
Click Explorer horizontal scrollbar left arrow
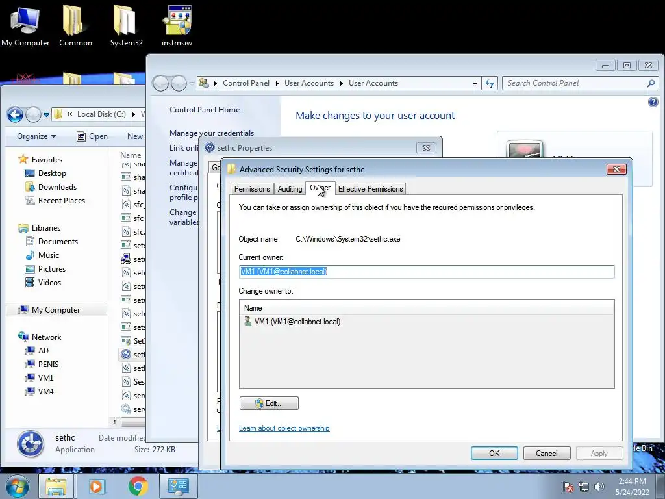(114, 422)
